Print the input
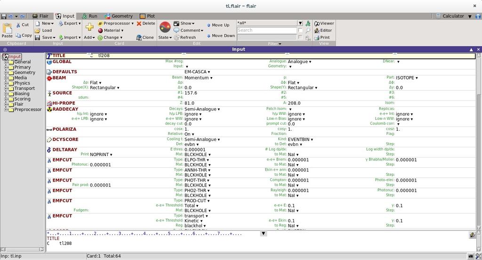This screenshot has height=260, width=482. coord(322,38)
